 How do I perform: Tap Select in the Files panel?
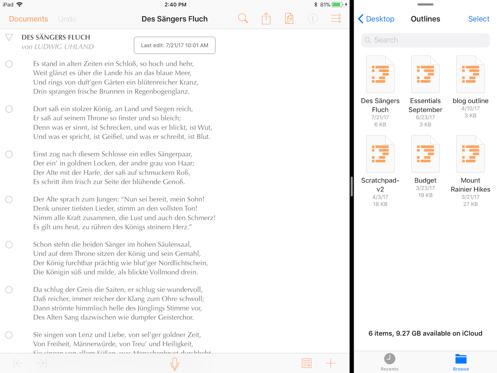click(479, 19)
